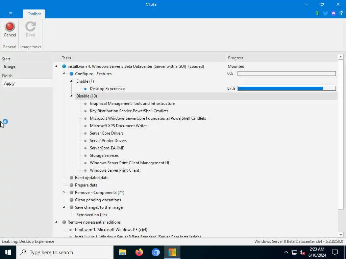Click the Configure - Features 0% progress bar

(287, 74)
